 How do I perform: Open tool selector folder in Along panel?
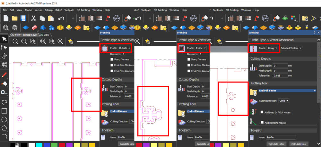point(254,92)
